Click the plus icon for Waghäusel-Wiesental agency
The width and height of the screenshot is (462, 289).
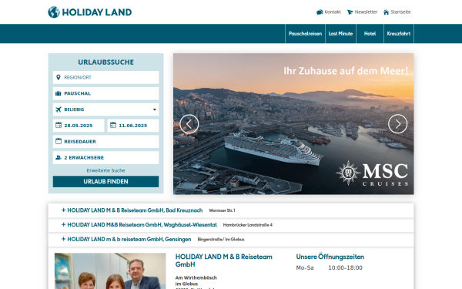point(63,224)
